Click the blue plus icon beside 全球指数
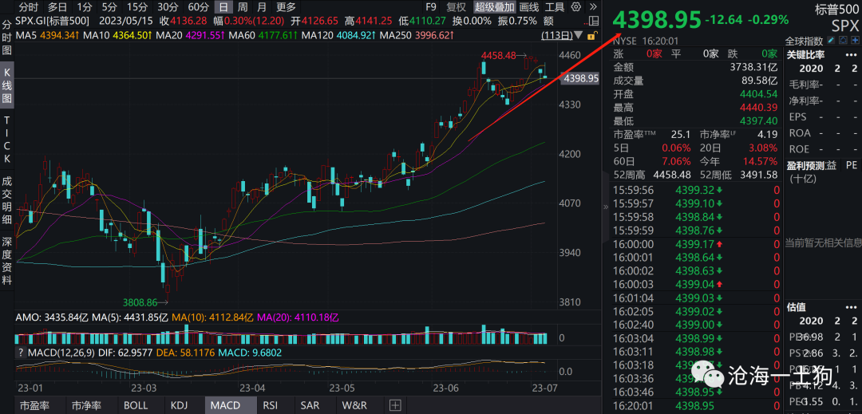This screenshot has width=862, height=414. click(855, 41)
